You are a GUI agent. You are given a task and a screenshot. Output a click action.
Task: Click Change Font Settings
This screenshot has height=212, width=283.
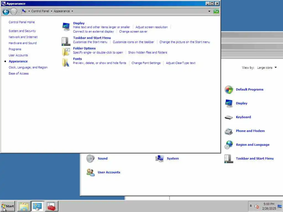pyautogui.click(x=146, y=63)
